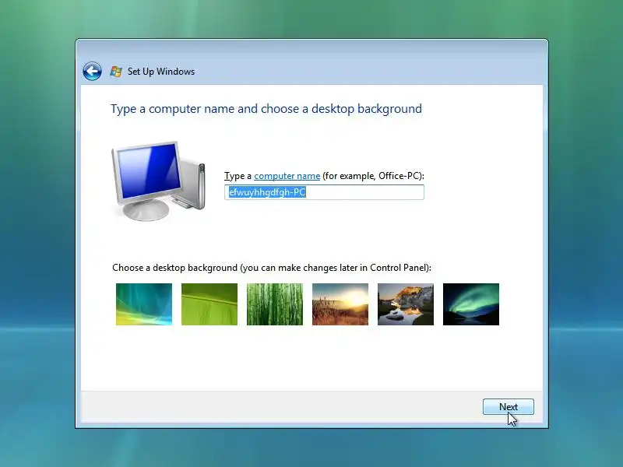Click the '(for example, Office-PC):' text
Viewport: 623px width, 467px height.
373,176
